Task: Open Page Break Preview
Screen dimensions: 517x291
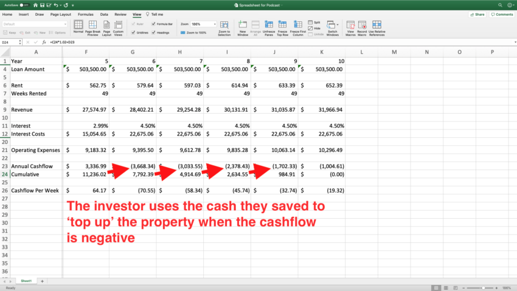Action: (92, 28)
